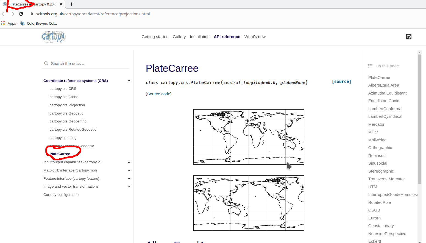The image size is (426, 243).
Task: Open the ColorBrewer bookmark
Action: click(39, 24)
